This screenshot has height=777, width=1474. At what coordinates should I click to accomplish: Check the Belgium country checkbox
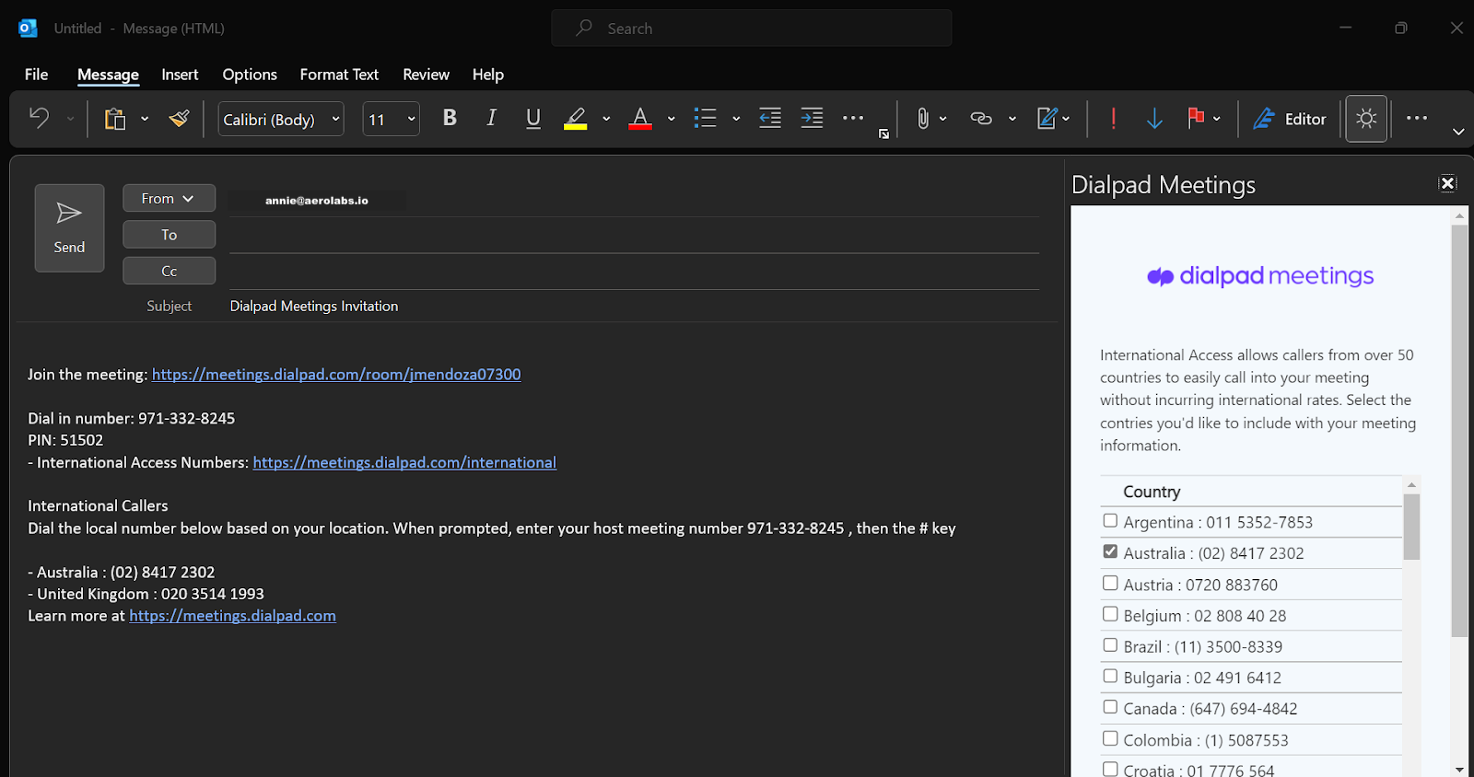pos(1110,614)
